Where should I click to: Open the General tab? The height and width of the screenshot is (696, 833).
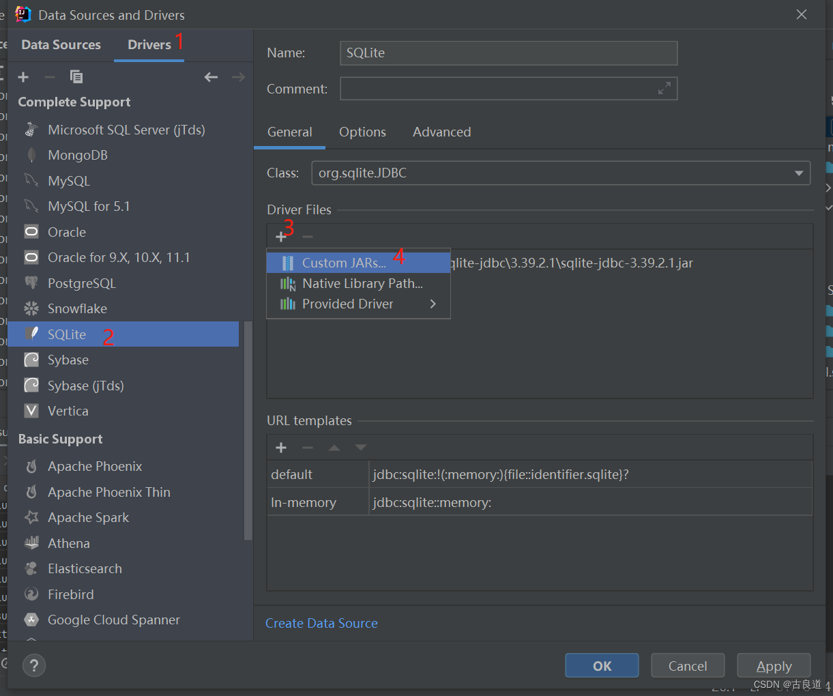coord(289,132)
